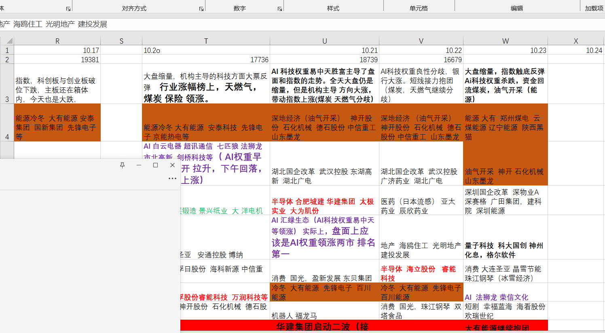This screenshot has height=333, width=605.
Task: Close the floating pane with X icon
Action: 172,165
